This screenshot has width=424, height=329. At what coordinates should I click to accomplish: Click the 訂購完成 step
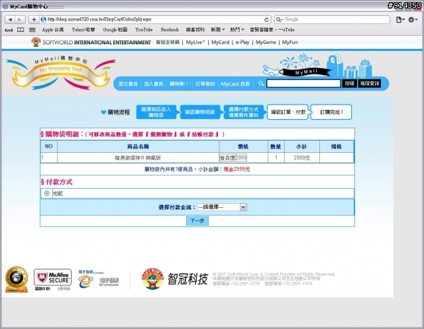(x=331, y=112)
